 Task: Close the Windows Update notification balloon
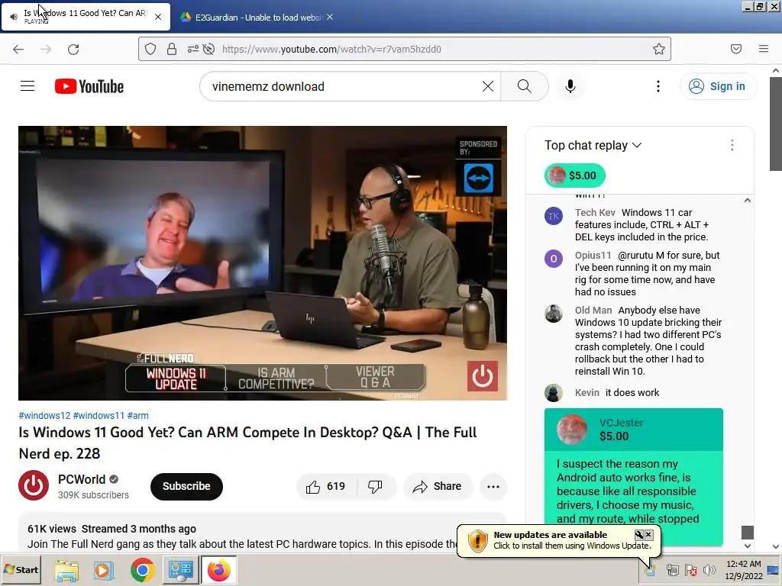click(648, 535)
